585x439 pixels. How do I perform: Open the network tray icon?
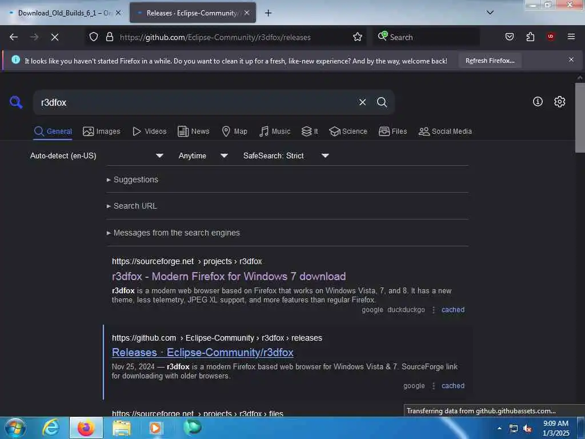[x=514, y=429]
